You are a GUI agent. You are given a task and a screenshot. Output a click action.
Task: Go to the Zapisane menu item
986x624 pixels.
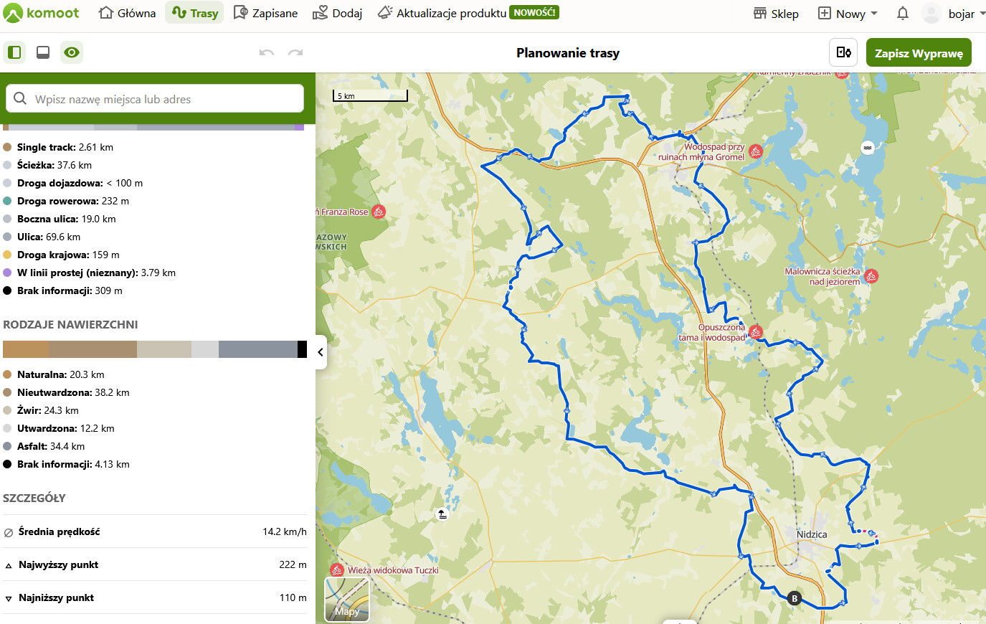tap(265, 13)
